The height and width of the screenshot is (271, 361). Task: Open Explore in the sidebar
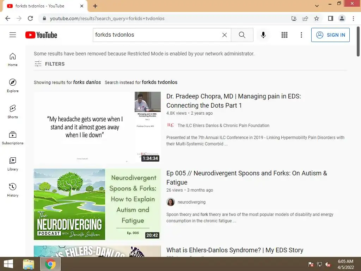13,86
